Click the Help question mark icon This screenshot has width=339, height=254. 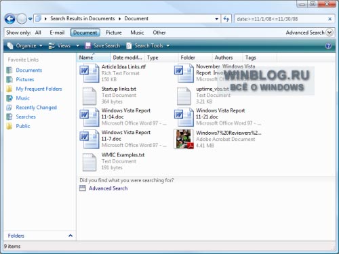(x=328, y=46)
